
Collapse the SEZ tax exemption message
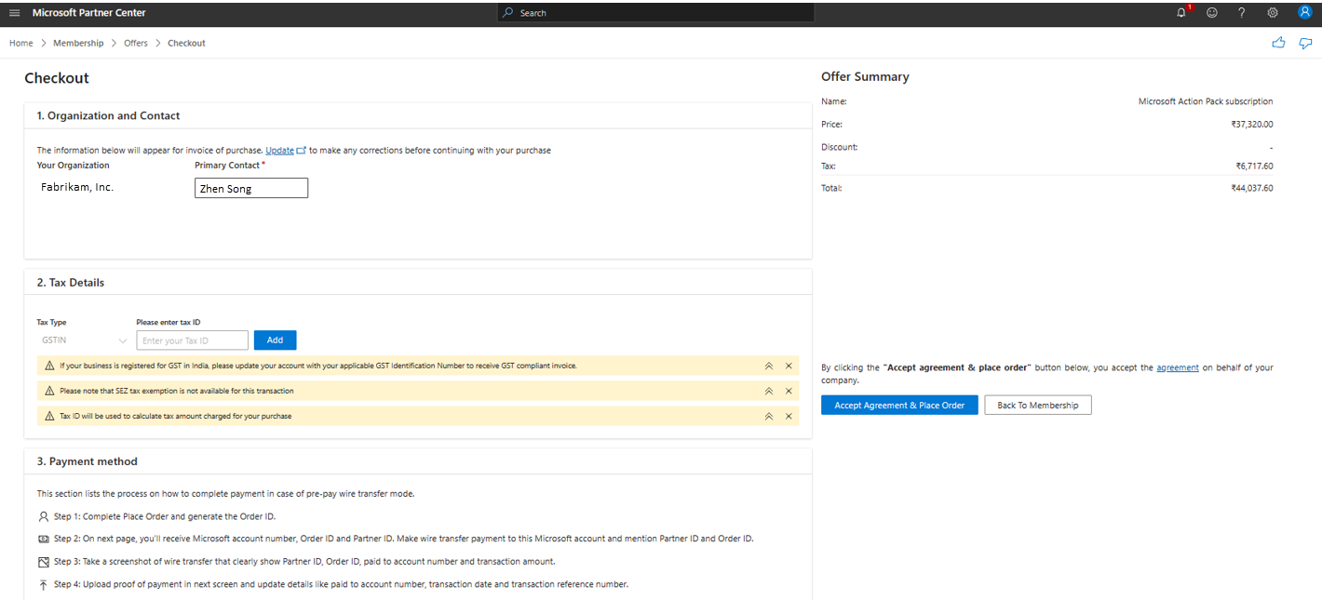coord(768,391)
